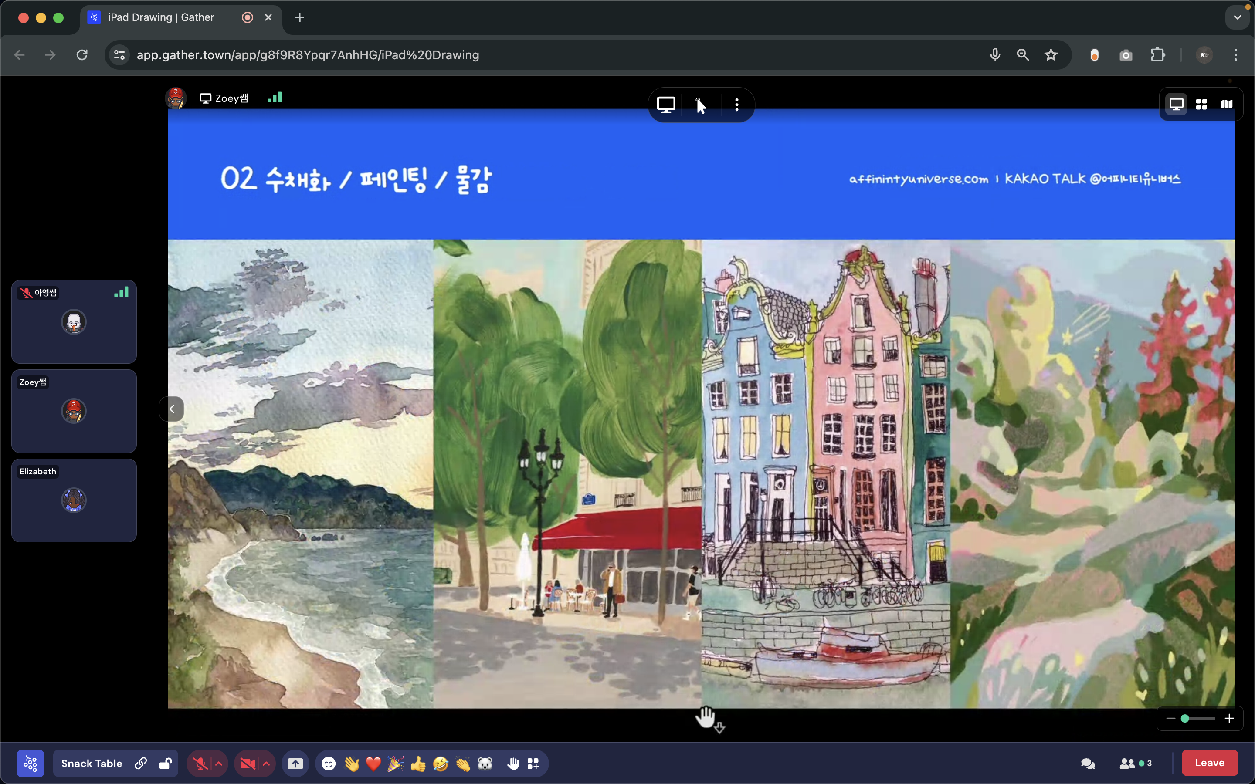
Task: Select the 아영쌤 participant tile
Action: (74, 322)
